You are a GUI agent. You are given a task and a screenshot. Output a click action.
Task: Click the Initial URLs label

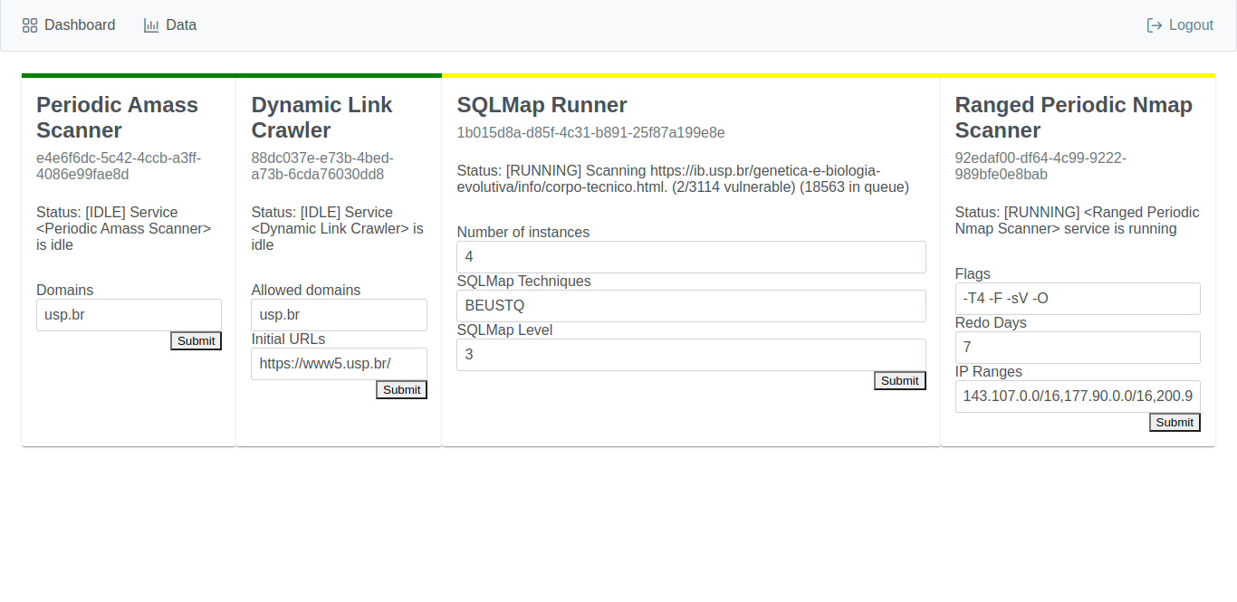(288, 339)
